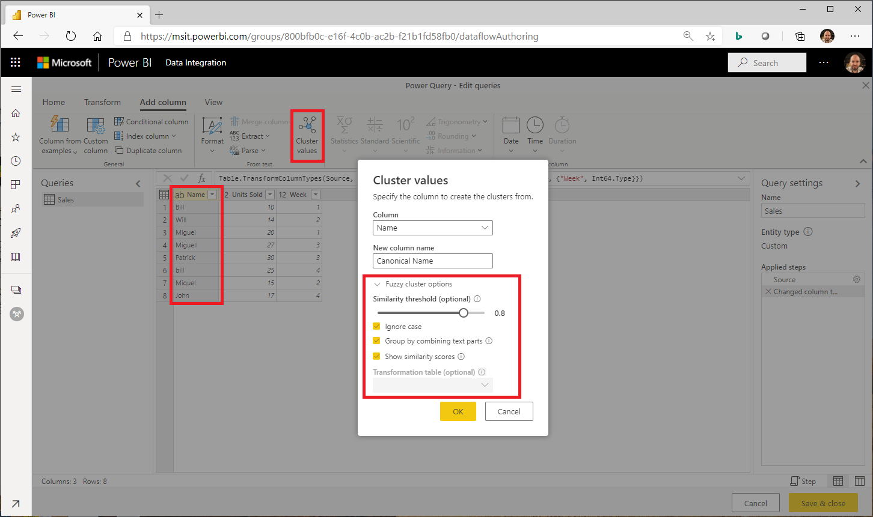Open Source step settings gear
Screen dimensions: 873x517
tap(857, 279)
